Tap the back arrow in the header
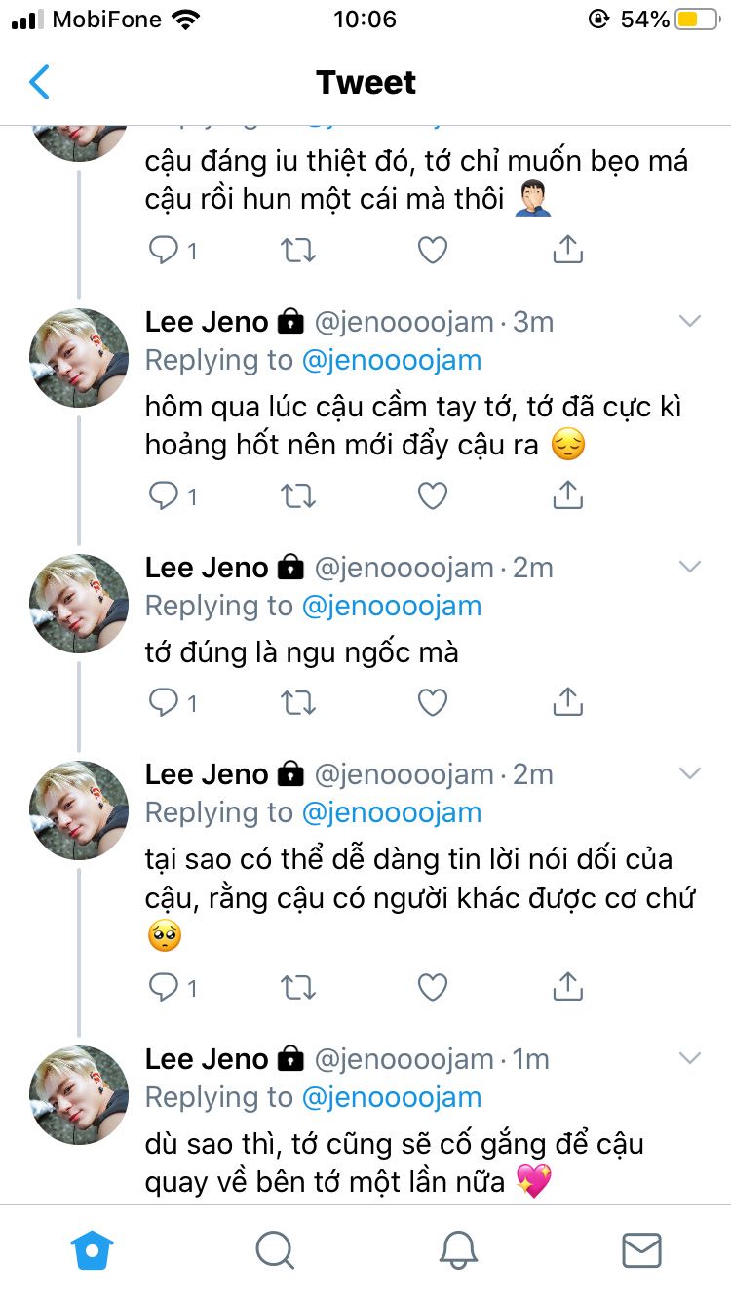The width and height of the screenshot is (731, 1301). (x=40, y=83)
